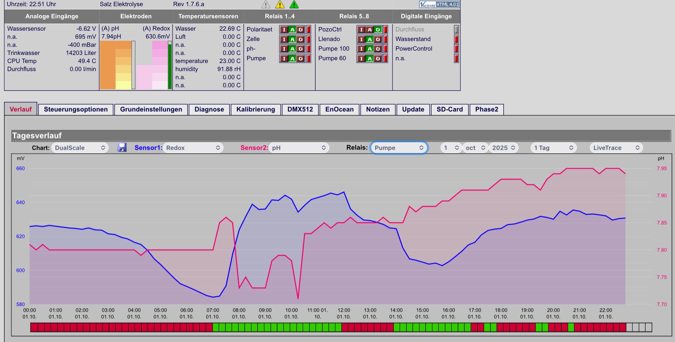Viewport: 675px width, 342px height.
Task: Turn off Pumpe 100 with 'O' button
Action: coord(378,49)
